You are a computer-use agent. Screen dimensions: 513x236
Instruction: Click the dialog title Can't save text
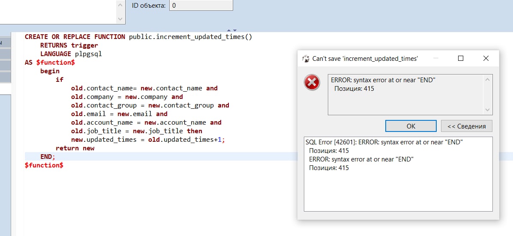coord(365,59)
